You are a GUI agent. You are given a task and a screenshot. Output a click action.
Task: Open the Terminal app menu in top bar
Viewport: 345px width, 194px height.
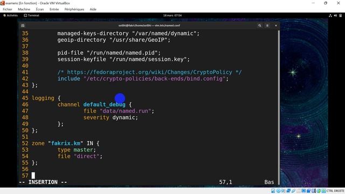tap(31, 16)
